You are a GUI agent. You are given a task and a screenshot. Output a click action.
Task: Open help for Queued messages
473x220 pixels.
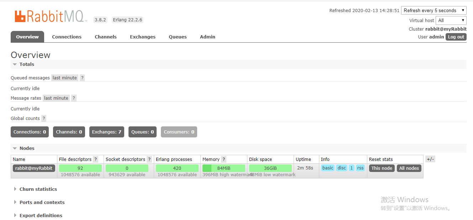(x=82, y=78)
